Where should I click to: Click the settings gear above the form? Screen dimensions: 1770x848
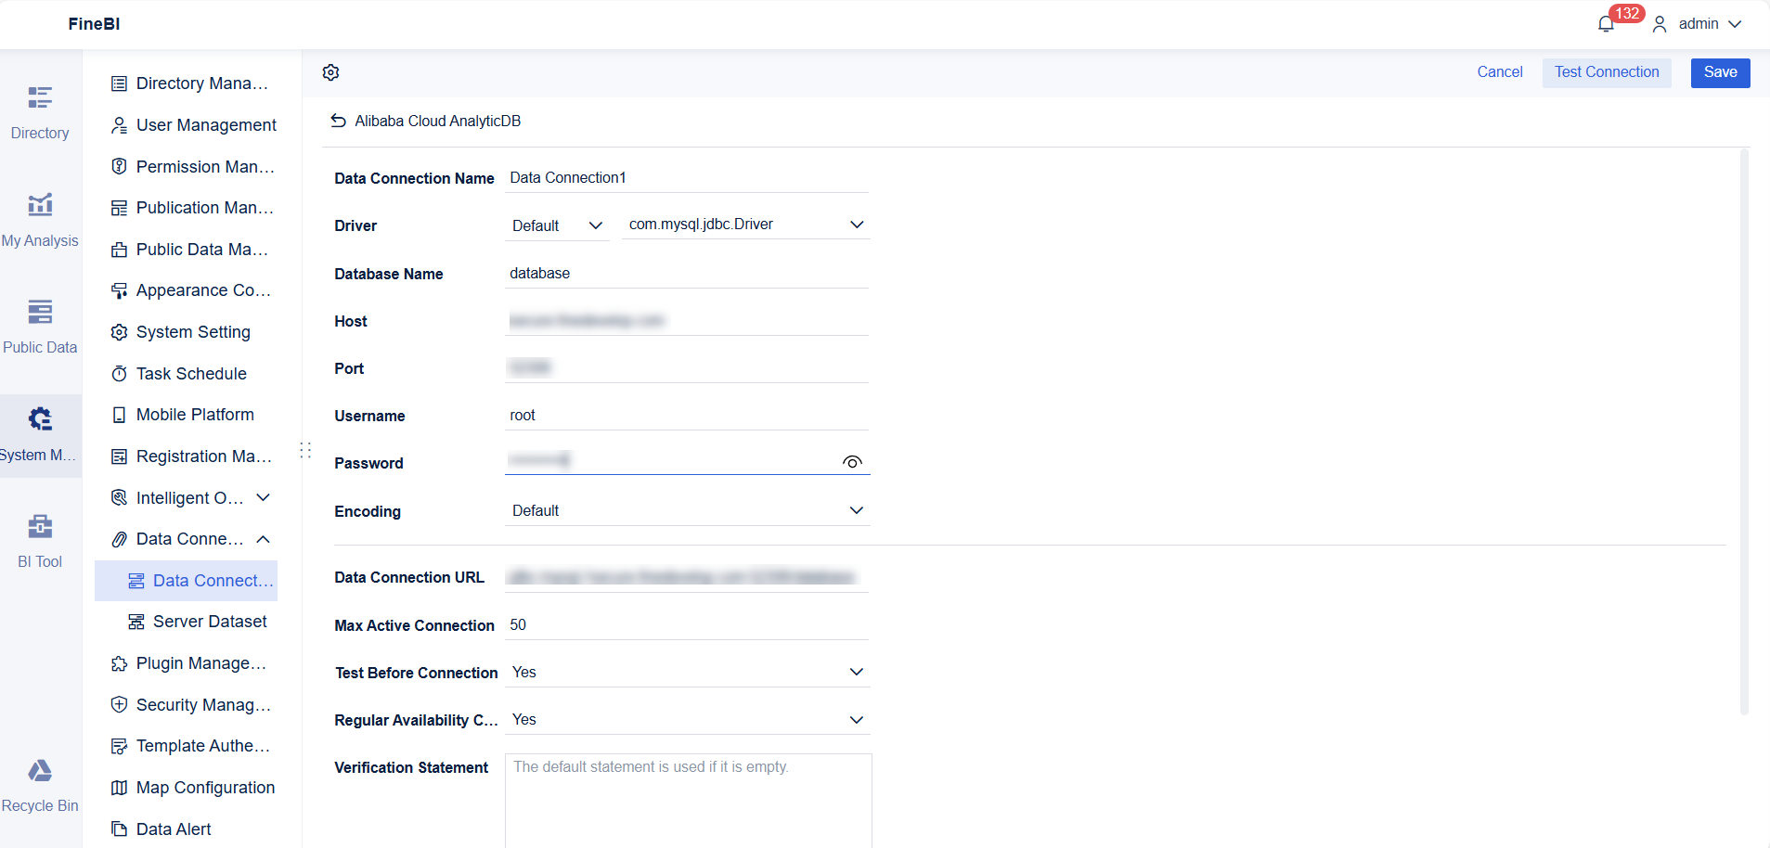pyautogui.click(x=331, y=72)
